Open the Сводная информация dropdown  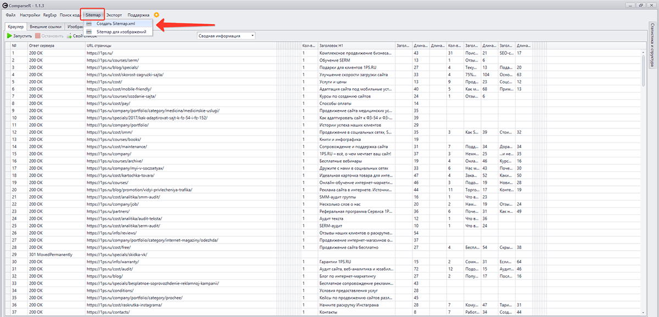[x=226, y=36]
